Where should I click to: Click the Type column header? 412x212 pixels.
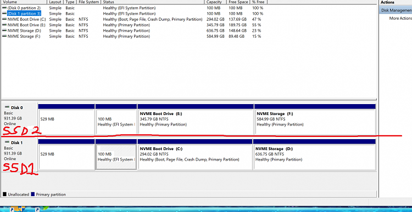pyautogui.click(x=70, y=2)
